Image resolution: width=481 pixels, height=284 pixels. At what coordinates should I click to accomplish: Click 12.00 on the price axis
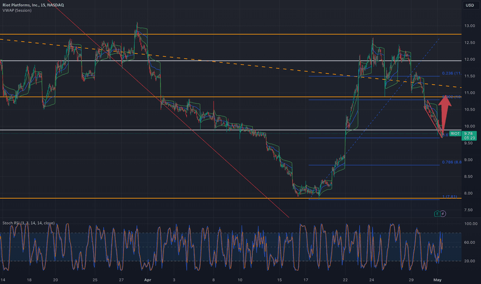point(470,59)
